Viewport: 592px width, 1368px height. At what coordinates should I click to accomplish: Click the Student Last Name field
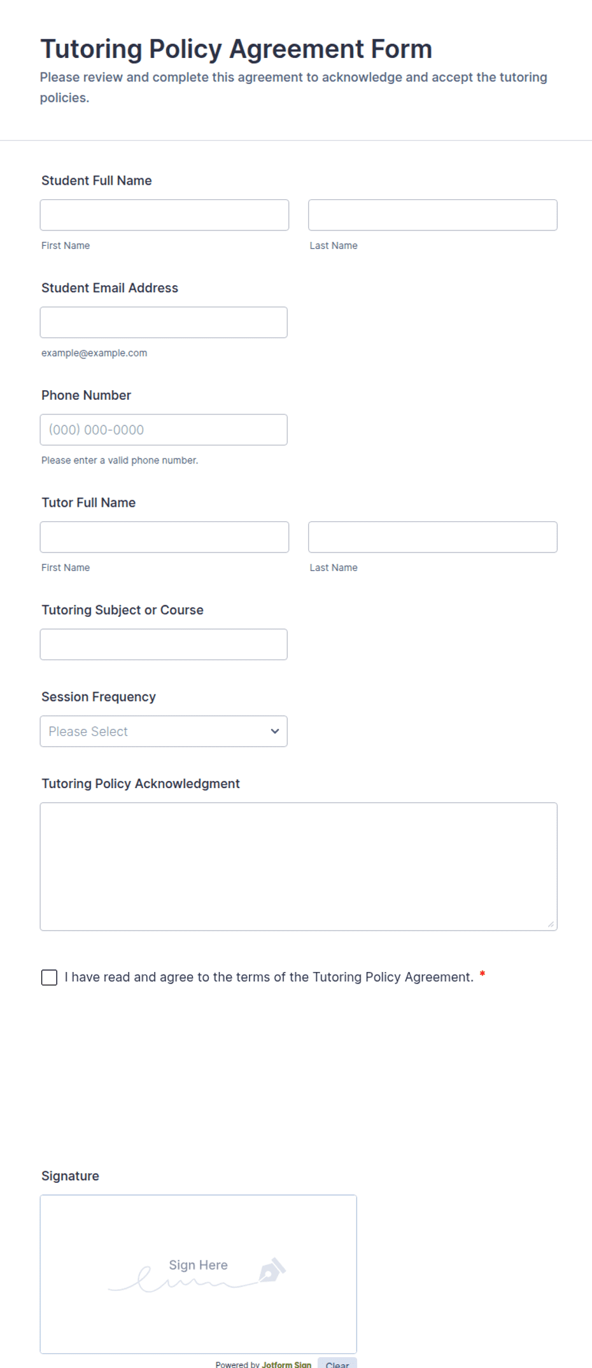pos(433,215)
